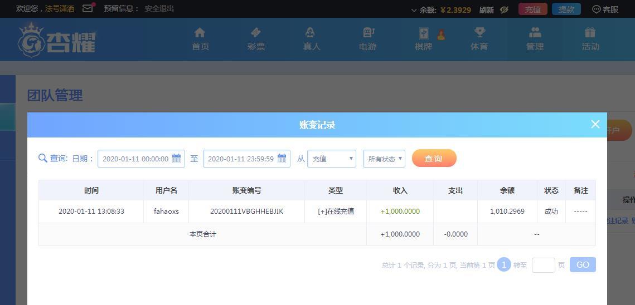Click the 类型 column header
Image resolution: width=635 pixels, height=305 pixels.
coord(335,190)
